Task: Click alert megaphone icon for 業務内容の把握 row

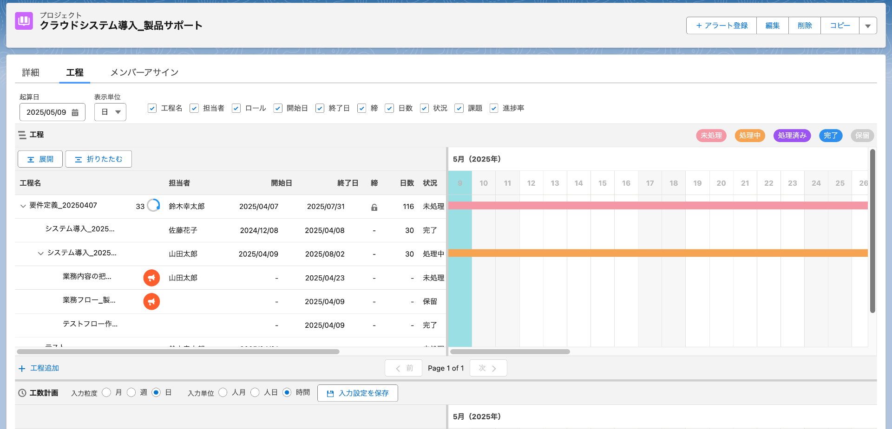Action: tap(151, 278)
